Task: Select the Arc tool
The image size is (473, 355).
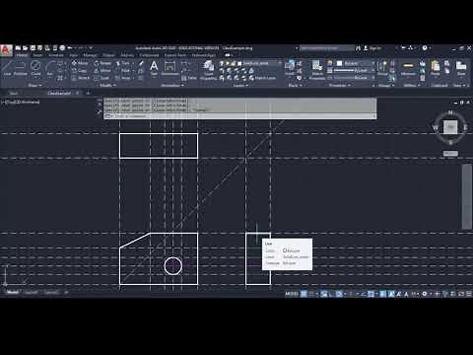Action: pyautogui.click(x=49, y=68)
